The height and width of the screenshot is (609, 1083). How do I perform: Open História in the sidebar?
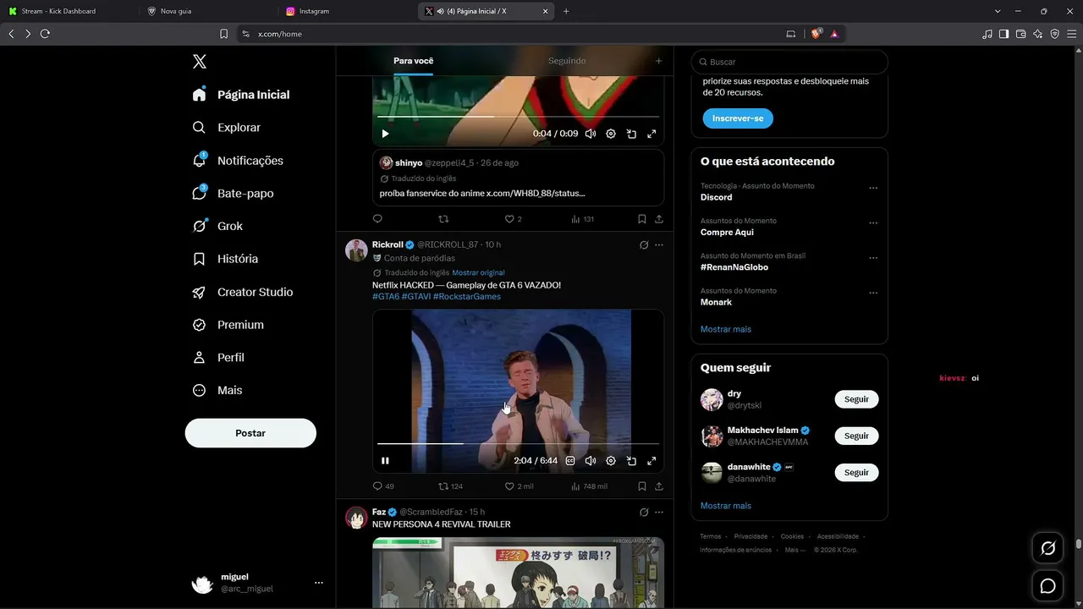(225, 259)
